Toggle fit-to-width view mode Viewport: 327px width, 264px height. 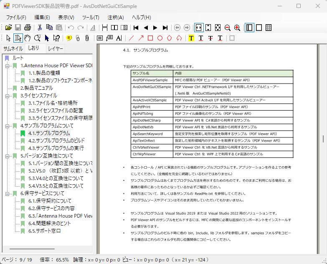199,28
